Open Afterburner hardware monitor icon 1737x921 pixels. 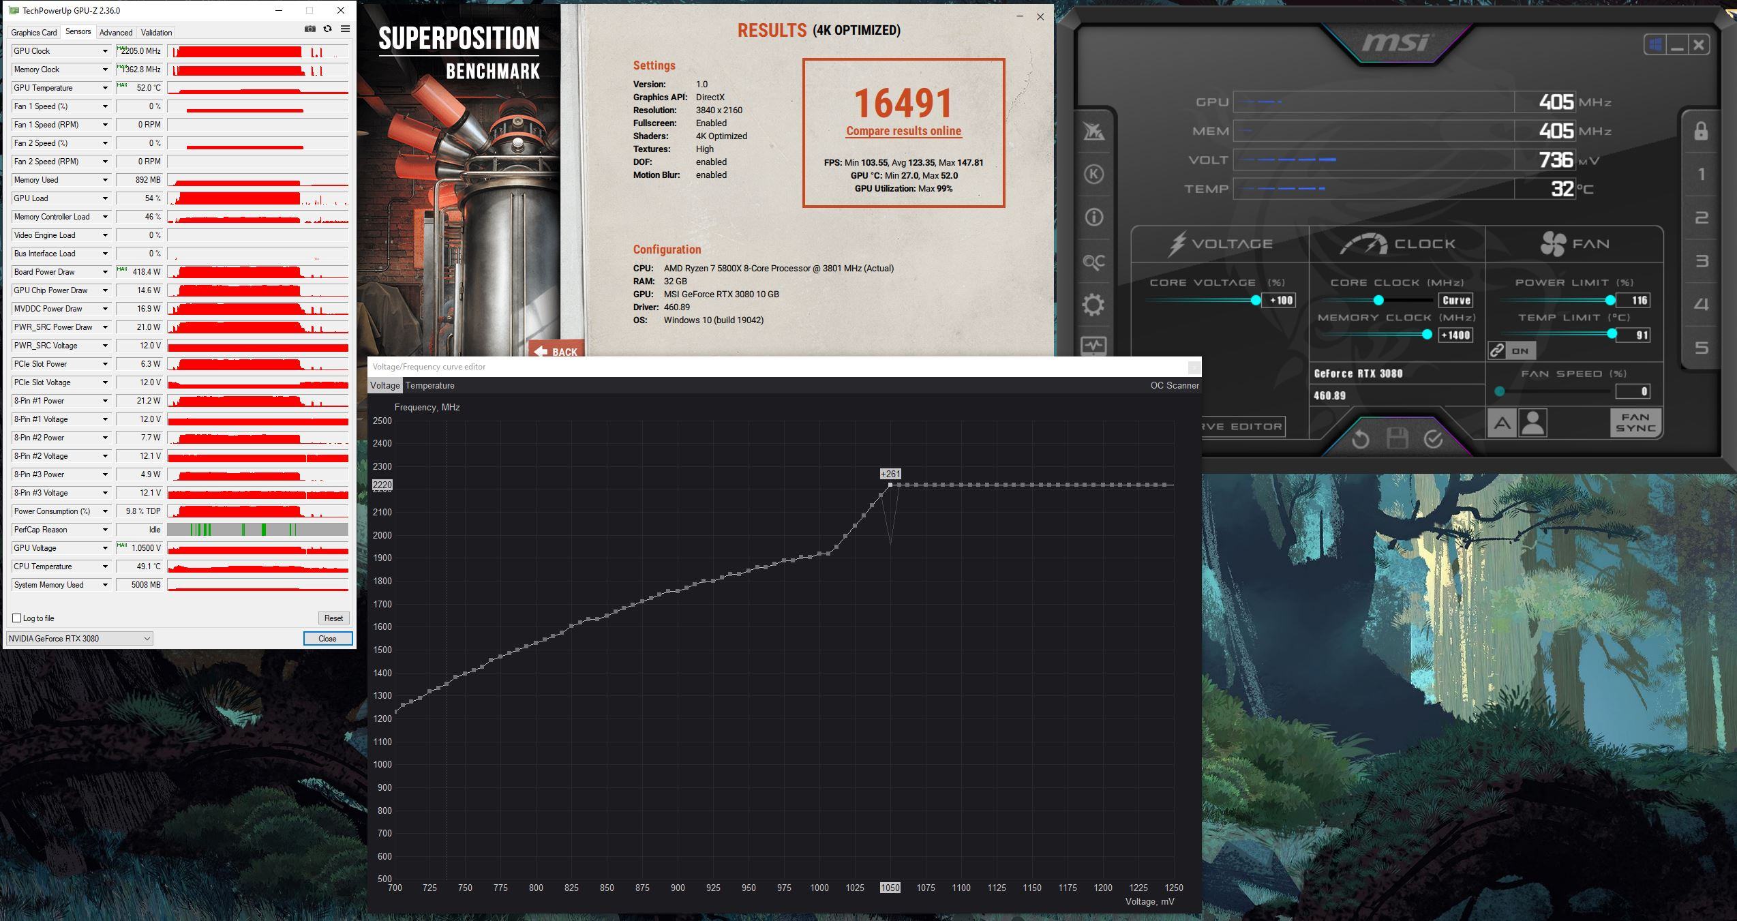tap(1093, 346)
